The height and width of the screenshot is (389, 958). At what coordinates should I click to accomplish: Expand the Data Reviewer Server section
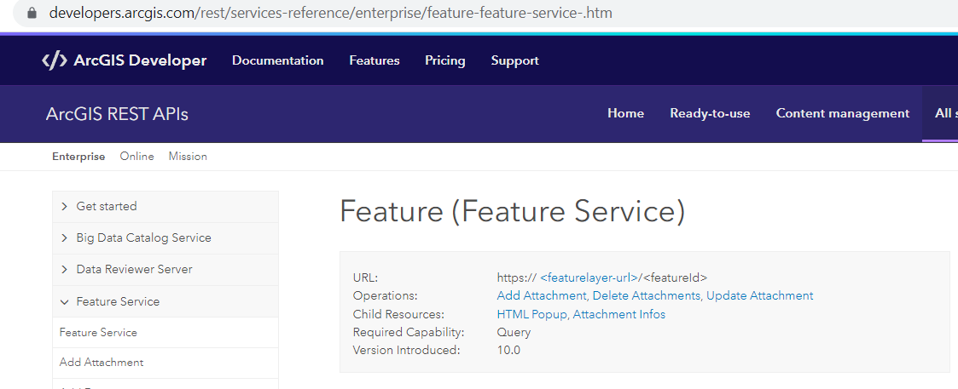(x=165, y=270)
